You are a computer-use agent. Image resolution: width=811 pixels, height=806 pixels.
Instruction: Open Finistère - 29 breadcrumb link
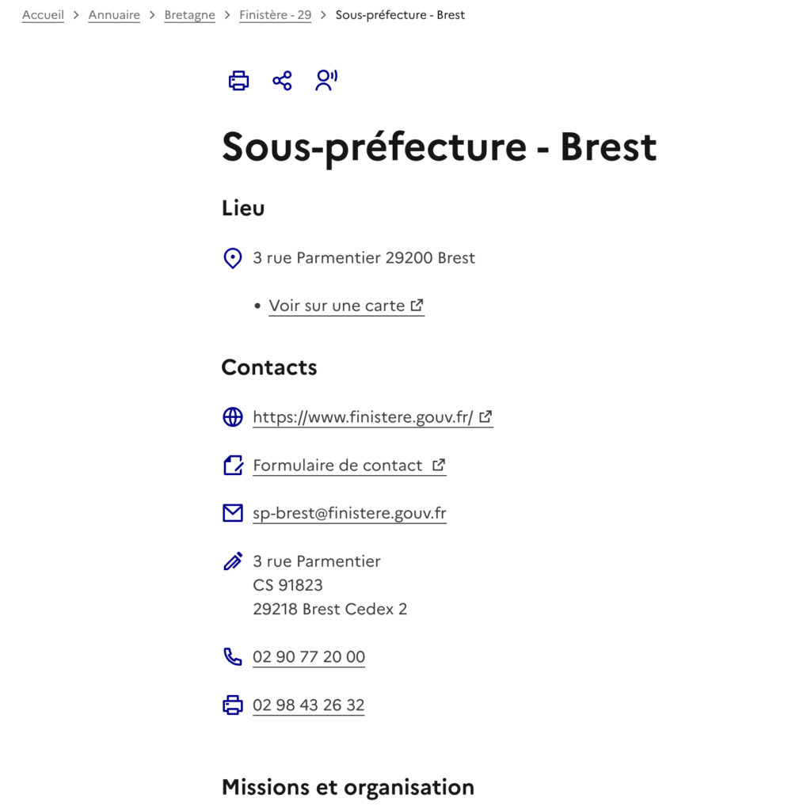coord(275,15)
